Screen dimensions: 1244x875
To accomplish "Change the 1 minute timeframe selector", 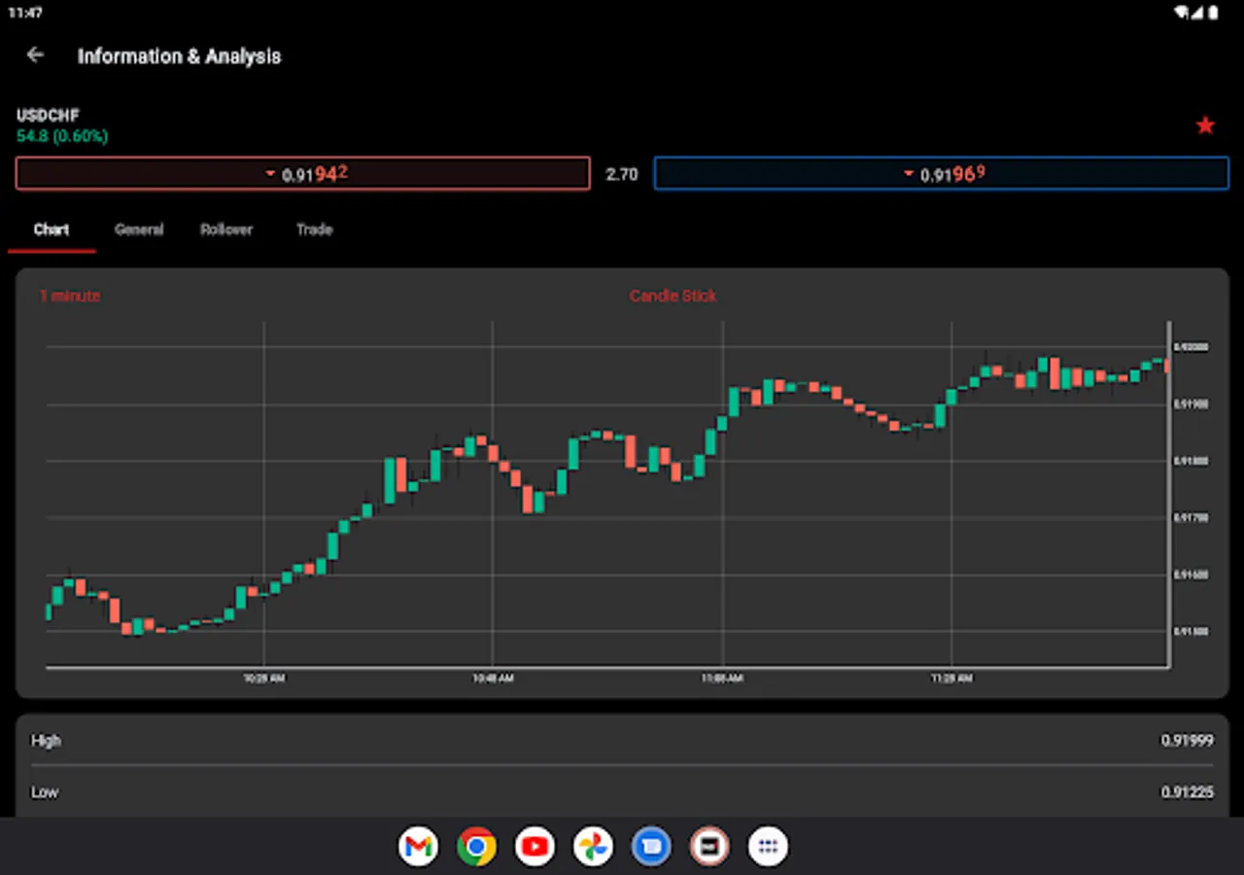I will [70, 296].
